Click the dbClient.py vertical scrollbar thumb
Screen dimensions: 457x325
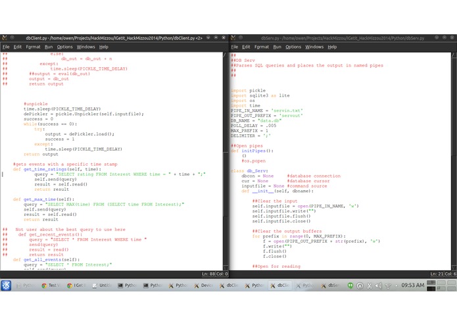click(x=226, y=184)
